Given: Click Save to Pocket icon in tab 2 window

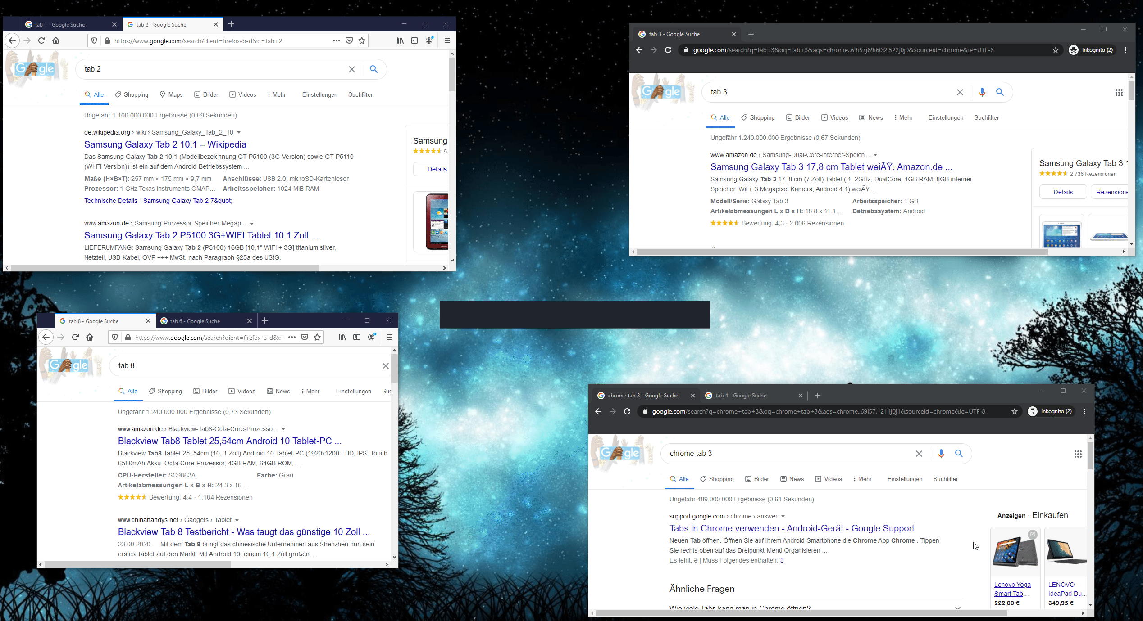Looking at the screenshot, I should pos(349,40).
